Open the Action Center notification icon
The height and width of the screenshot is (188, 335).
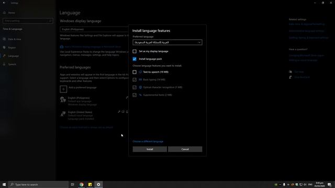coord(329,184)
